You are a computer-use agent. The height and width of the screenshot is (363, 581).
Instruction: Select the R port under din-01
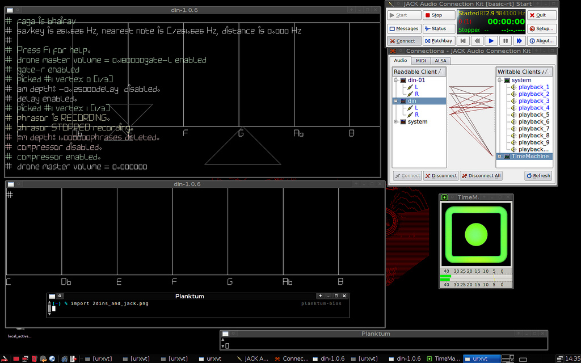point(416,94)
